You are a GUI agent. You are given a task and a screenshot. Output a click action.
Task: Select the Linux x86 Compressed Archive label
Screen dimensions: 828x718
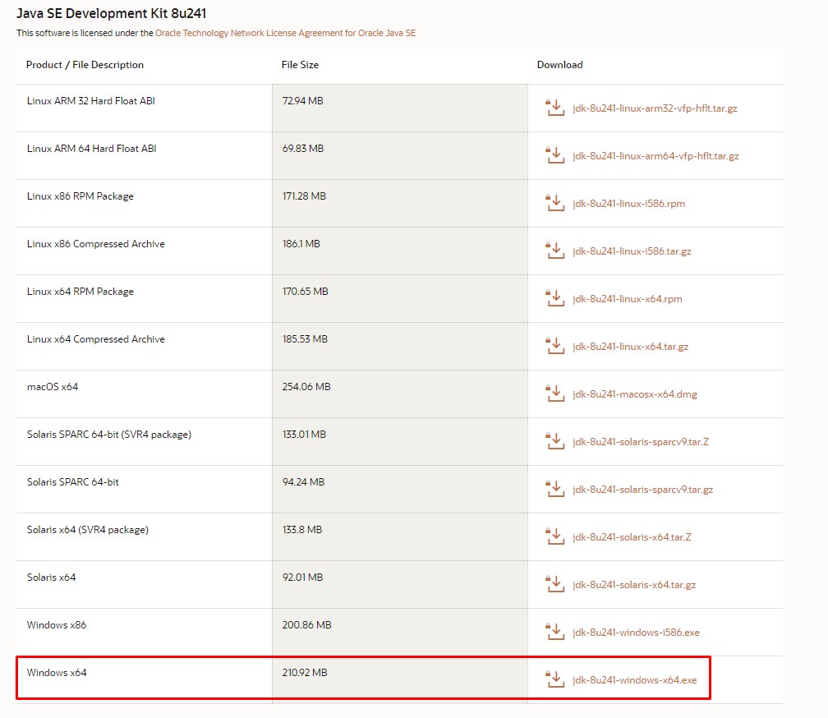click(95, 244)
